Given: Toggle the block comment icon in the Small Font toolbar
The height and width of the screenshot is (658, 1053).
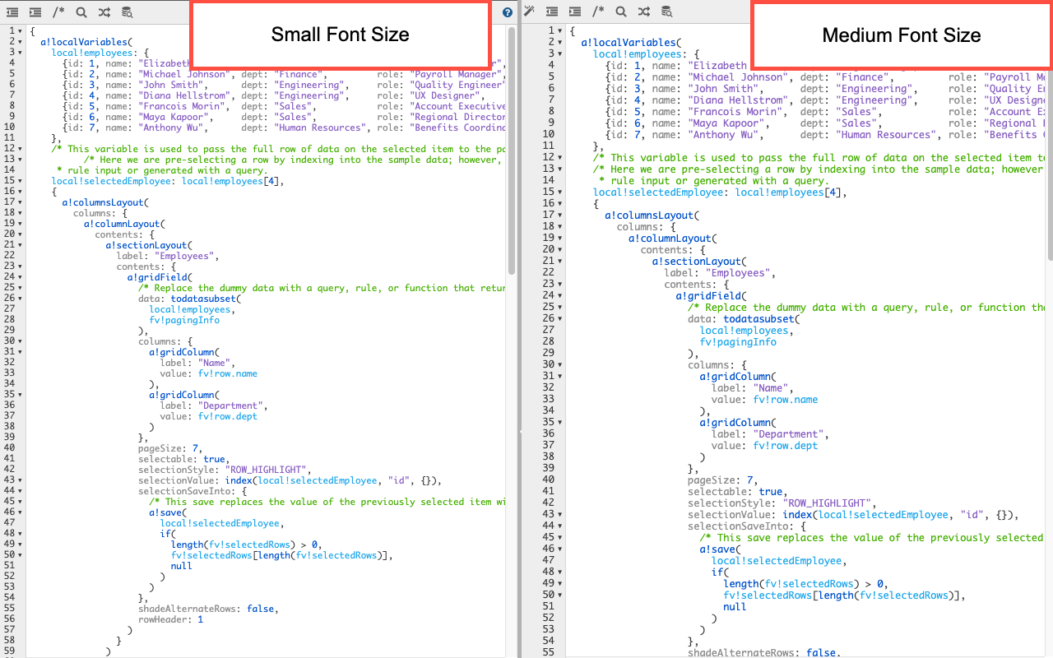Looking at the screenshot, I should pyautogui.click(x=58, y=12).
